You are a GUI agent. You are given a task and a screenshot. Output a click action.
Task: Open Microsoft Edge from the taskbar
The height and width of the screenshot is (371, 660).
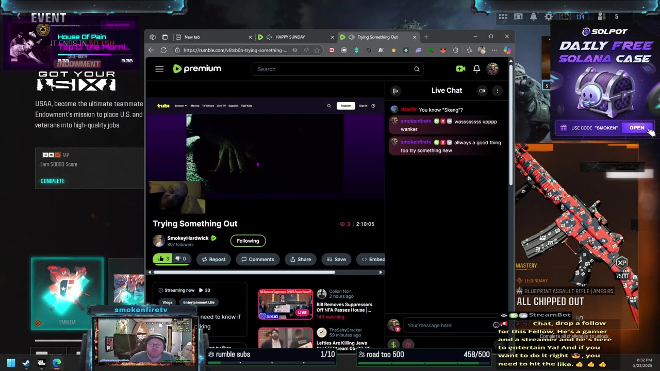pos(57,363)
